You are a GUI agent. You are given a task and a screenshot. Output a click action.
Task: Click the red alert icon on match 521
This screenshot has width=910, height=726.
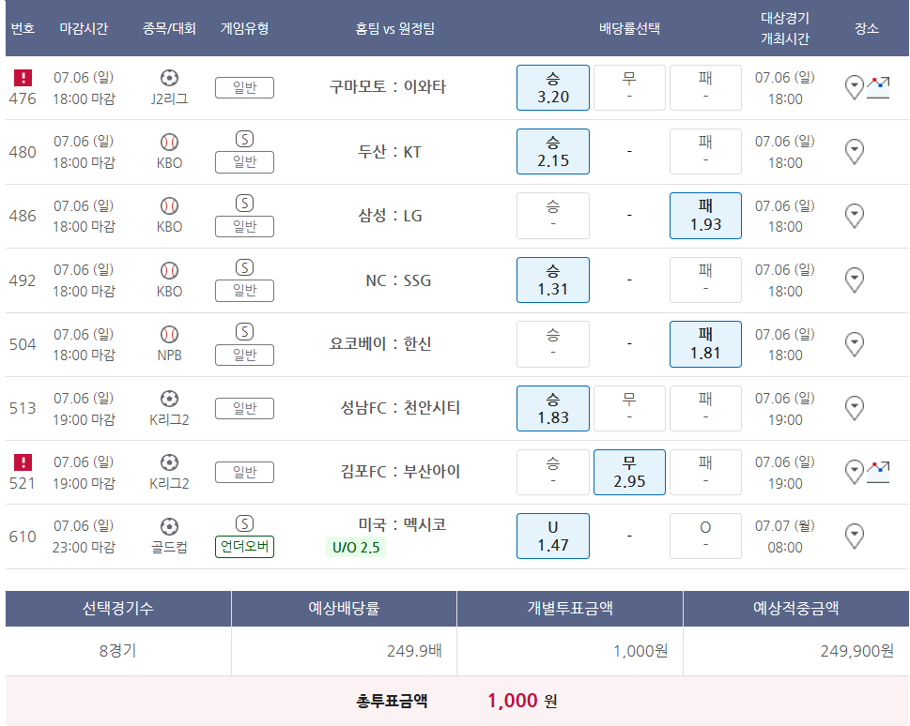tap(23, 461)
